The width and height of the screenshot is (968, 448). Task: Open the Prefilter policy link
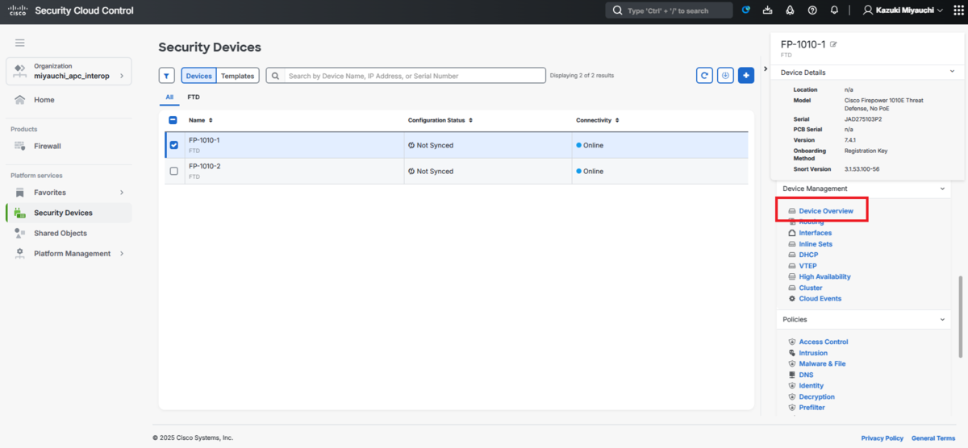812,408
